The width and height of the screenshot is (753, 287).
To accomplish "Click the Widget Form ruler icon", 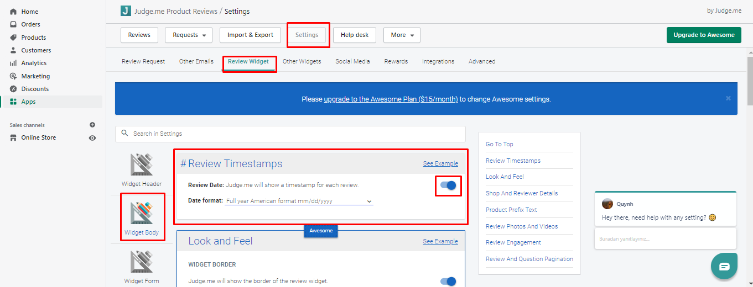I will (142, 262).
